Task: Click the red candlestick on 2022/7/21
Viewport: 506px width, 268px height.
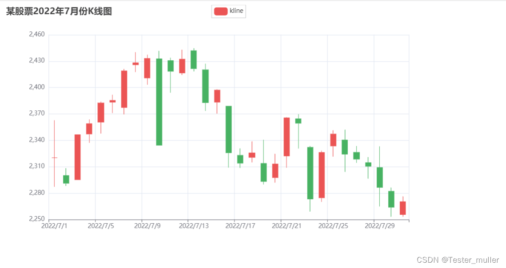Action: pyautogui.click(x=287, y=137)
